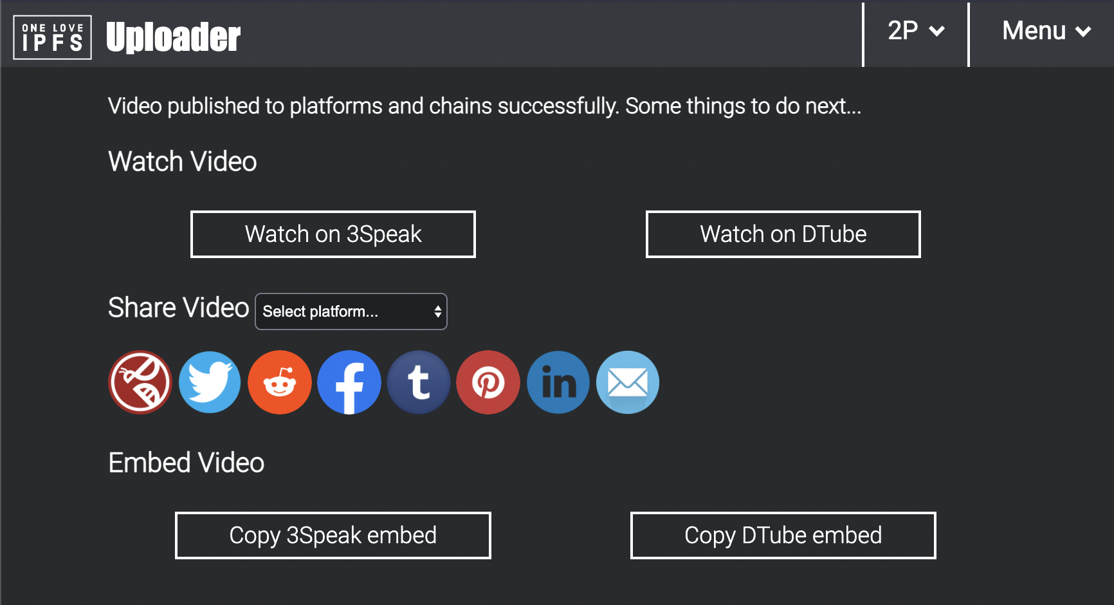This screenshot has width=1114, height=605.
Task: Copy 3Speak embed code
Action: 333,535
